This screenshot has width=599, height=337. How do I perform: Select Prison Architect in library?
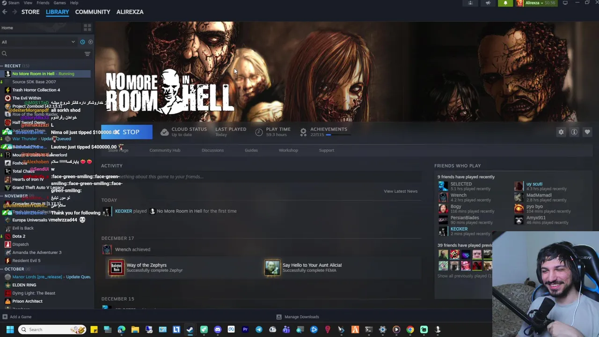coord(27,301)
